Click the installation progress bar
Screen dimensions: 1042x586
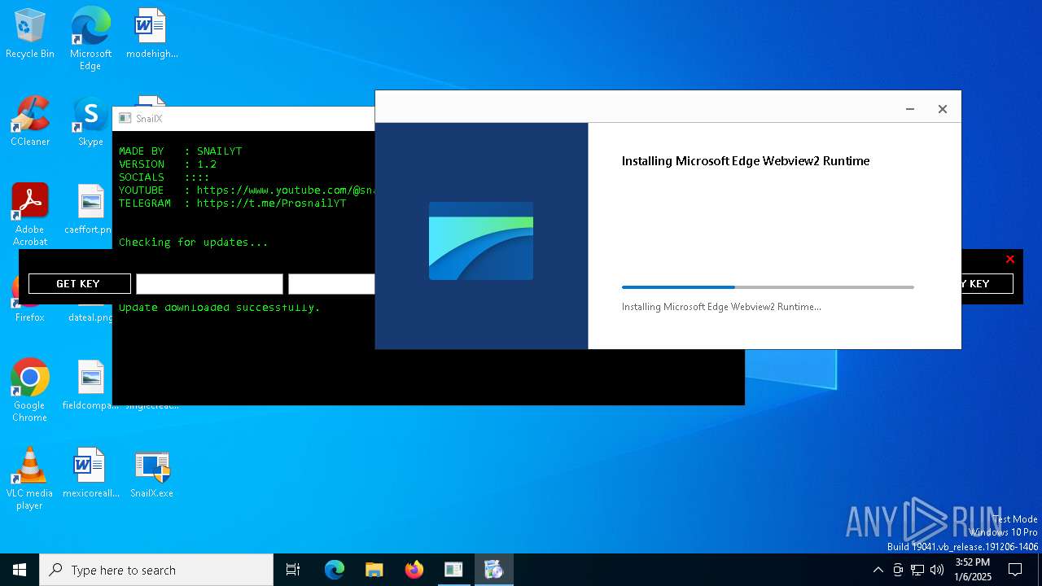pyautogui.click(x=768, y=287)
